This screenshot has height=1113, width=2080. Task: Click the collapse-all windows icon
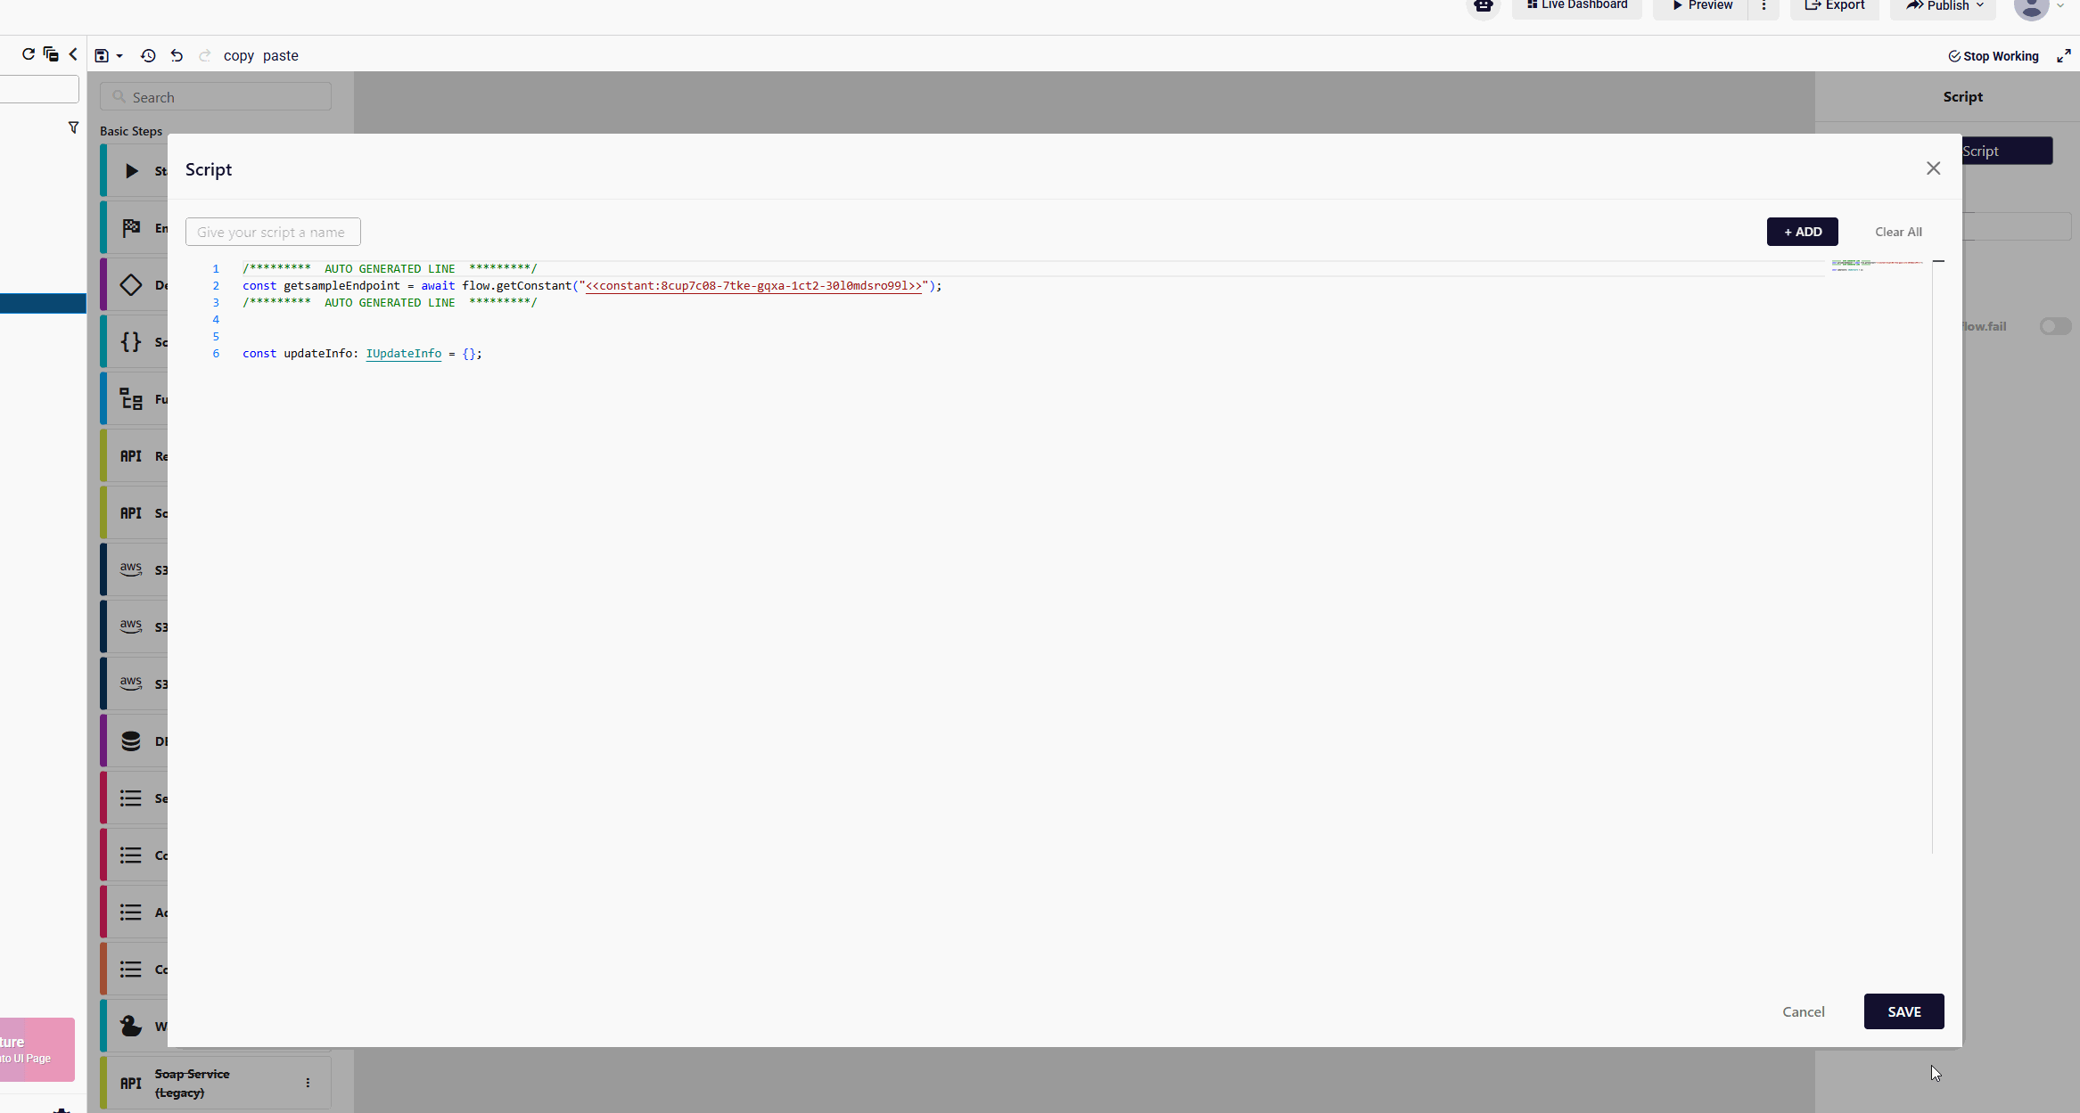(x=51, y=54)
